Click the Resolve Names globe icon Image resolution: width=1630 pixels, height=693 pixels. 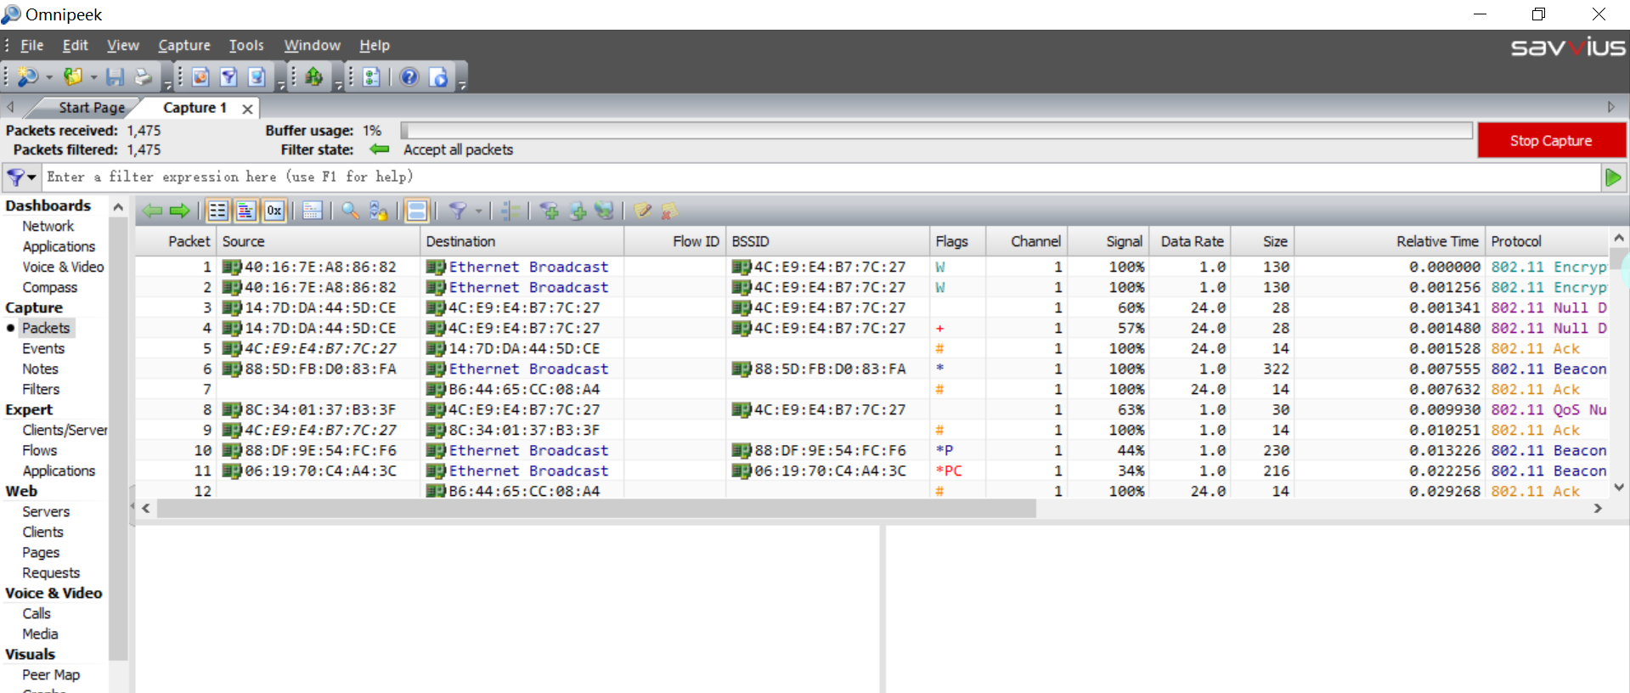604,211
